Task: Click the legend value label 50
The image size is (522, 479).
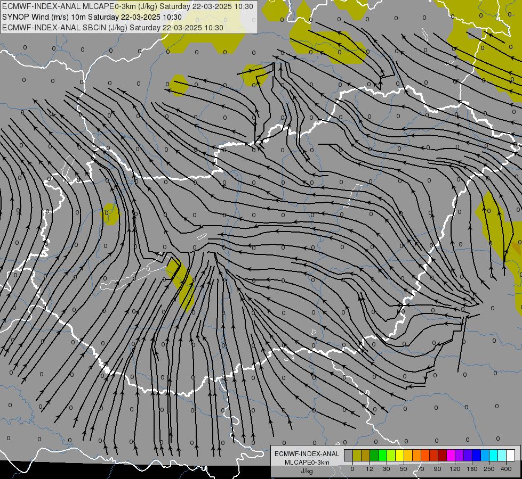Action: (x=404, y=469)
